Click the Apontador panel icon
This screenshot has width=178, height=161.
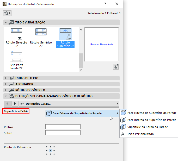coord(11,84)
